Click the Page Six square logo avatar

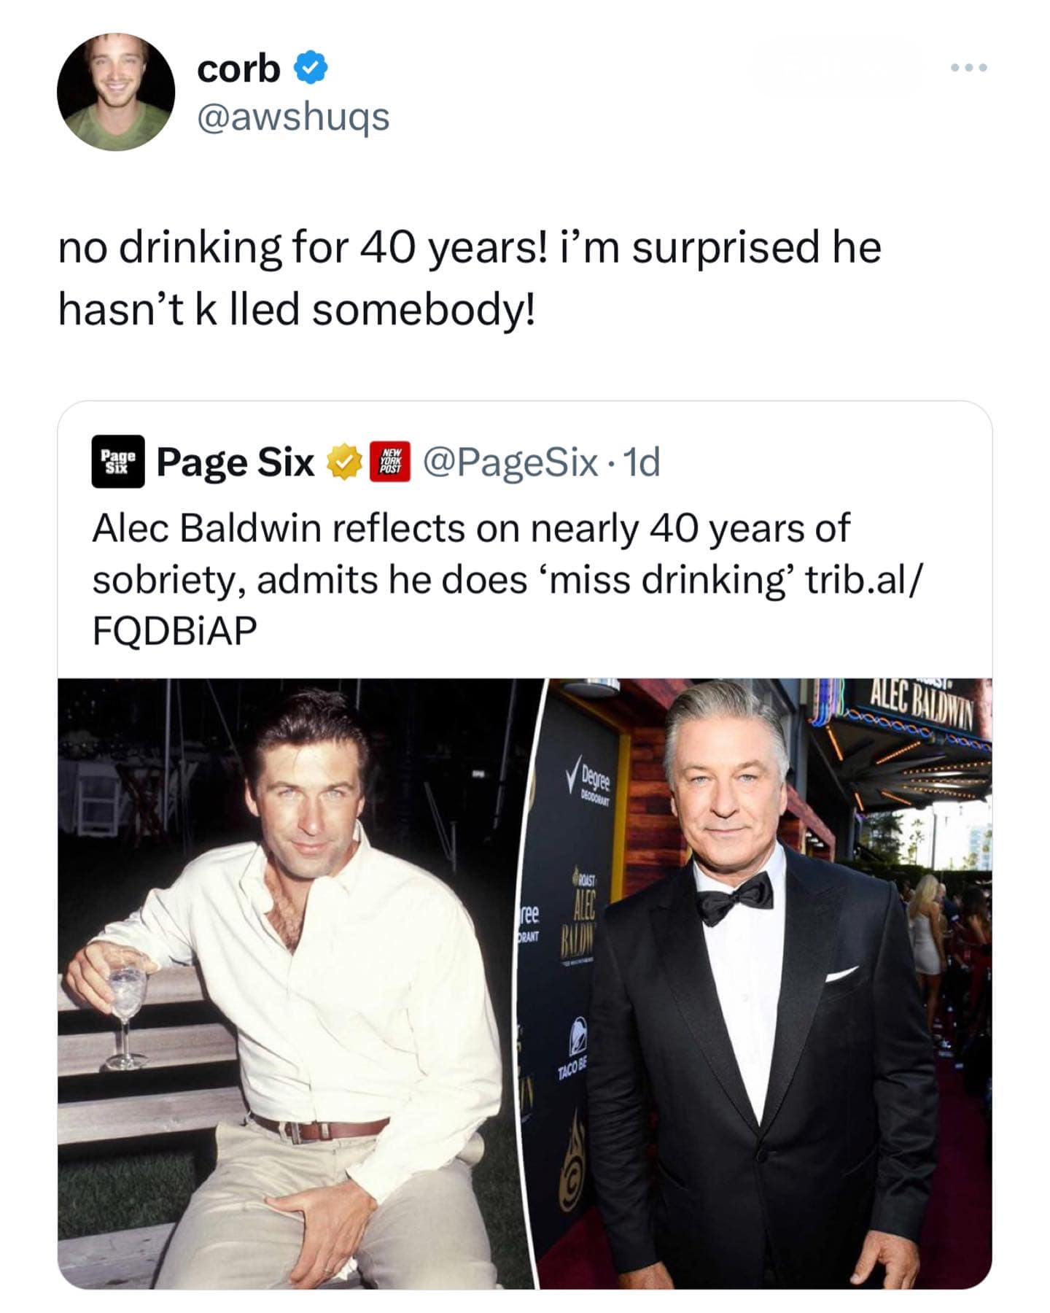tap(117, 461)
